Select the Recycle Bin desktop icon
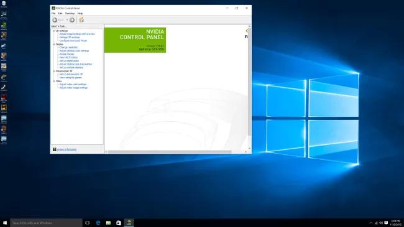This screenshot has width=404, height=227. click(x=4, y=4)
